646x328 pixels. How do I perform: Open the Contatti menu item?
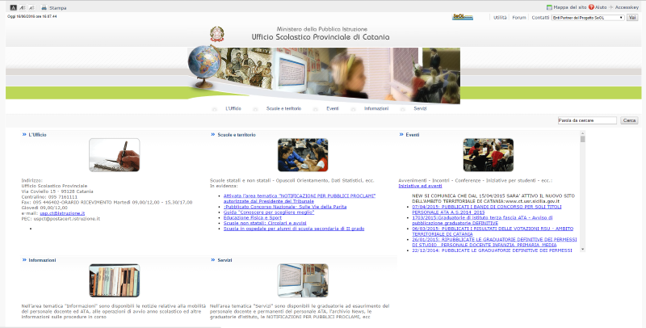pyautogui.click(x=540, y=18)
